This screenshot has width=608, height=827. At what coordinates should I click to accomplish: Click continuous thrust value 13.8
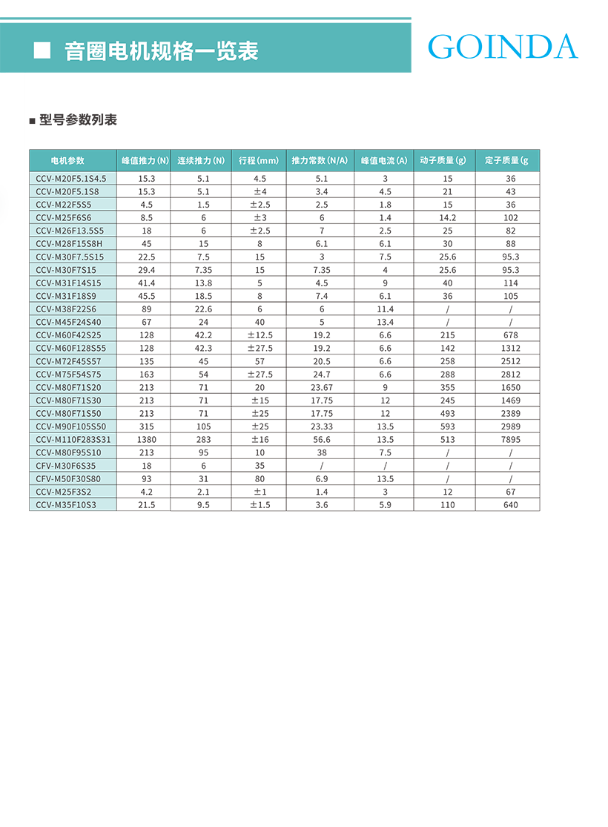204,283
